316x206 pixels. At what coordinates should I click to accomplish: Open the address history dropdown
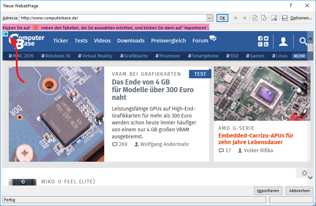pos(210,18)
